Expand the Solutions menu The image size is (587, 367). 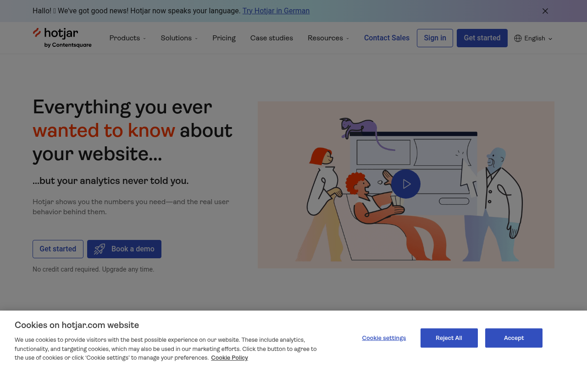coord(179,38)
